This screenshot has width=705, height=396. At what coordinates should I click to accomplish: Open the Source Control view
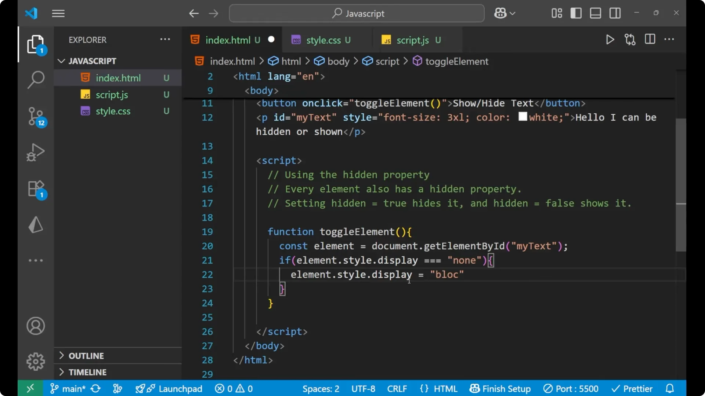pyautogui.click(x=36, y=117)
